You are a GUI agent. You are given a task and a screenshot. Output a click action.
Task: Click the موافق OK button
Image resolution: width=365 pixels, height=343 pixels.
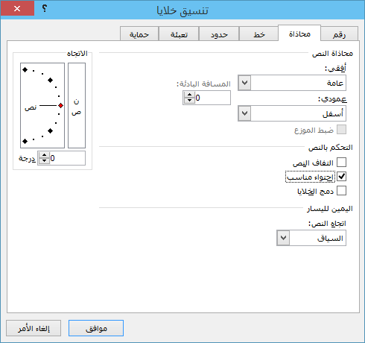pyautogui.click(x=96, y=328)
